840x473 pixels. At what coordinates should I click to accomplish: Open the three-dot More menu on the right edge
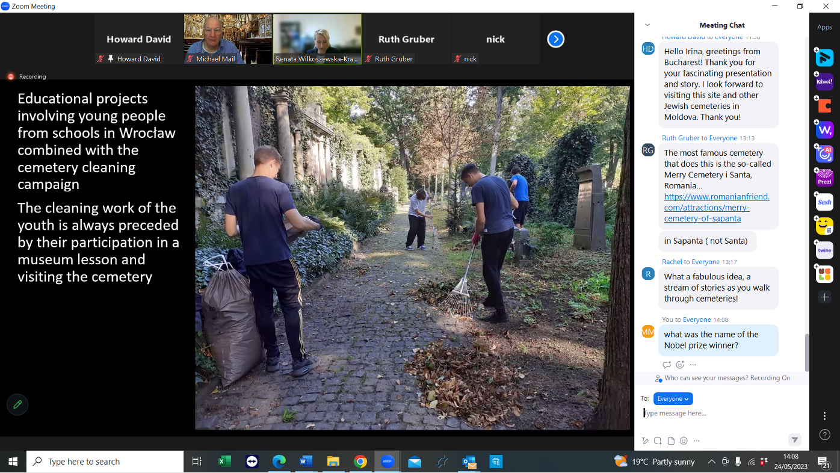pos(824,416)
